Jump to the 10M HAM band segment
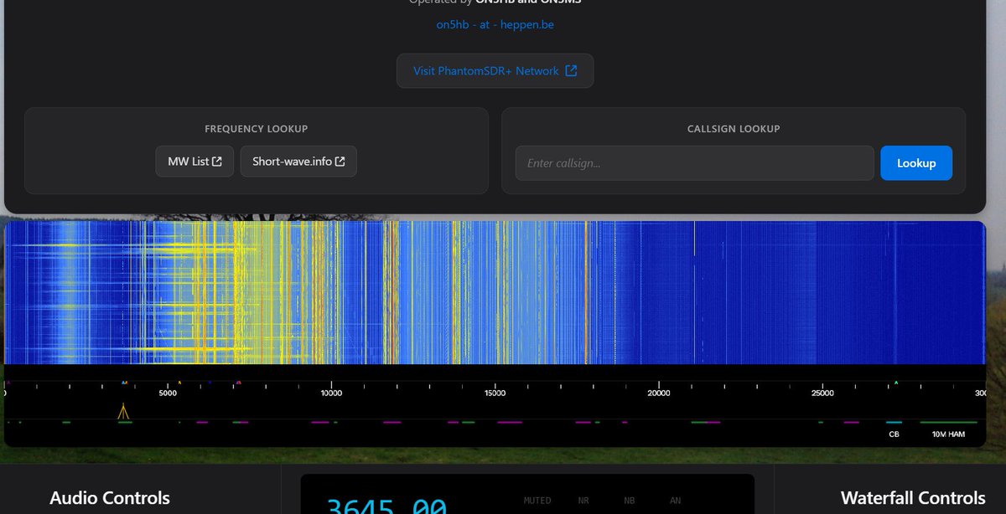Image resolution: width=1006 pixels, height=514 pixels. (x=948, y=434)
